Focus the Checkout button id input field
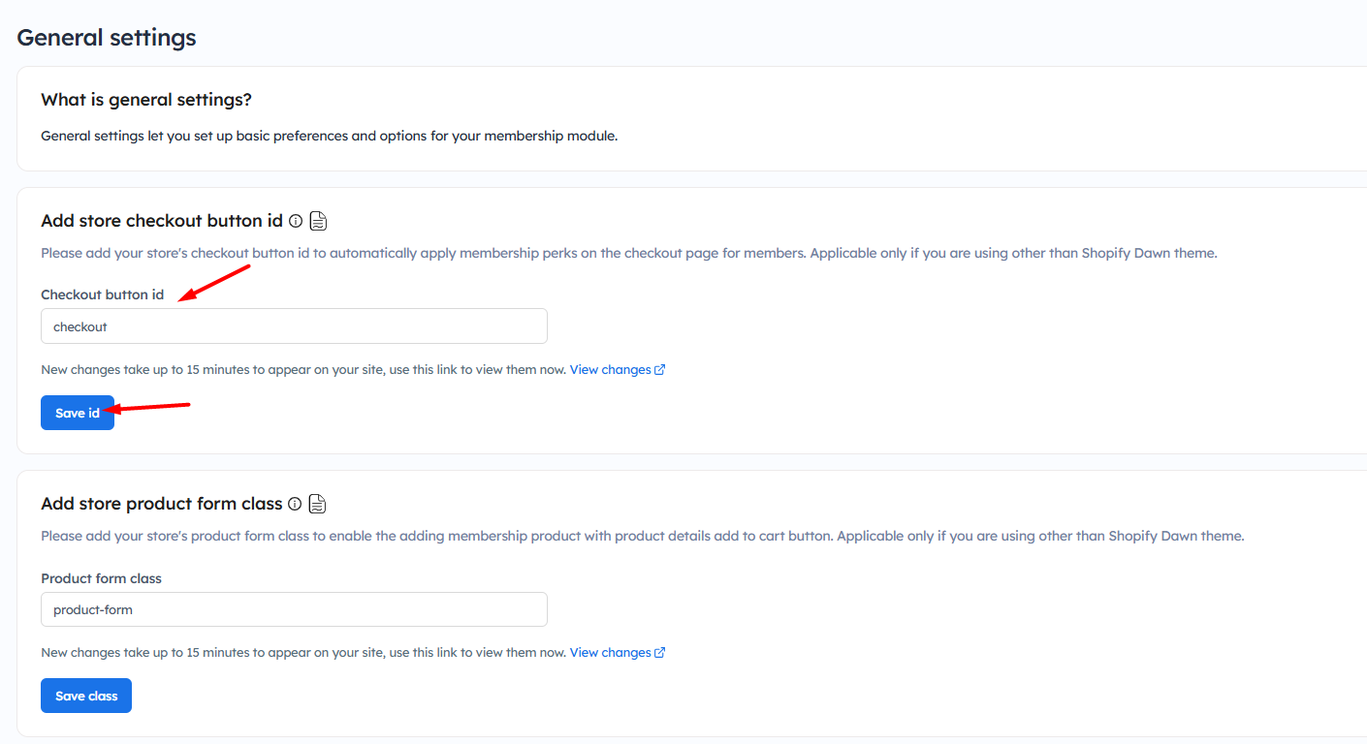This screenshot has width=1367, height=744. click(x=294, y=326)
